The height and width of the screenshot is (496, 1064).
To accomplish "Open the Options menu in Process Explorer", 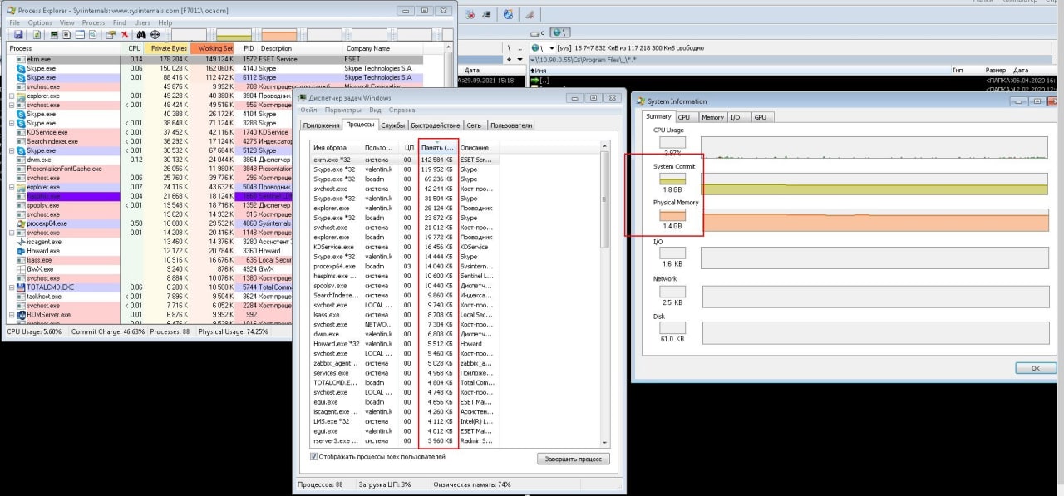I will (x=40, y=22).
